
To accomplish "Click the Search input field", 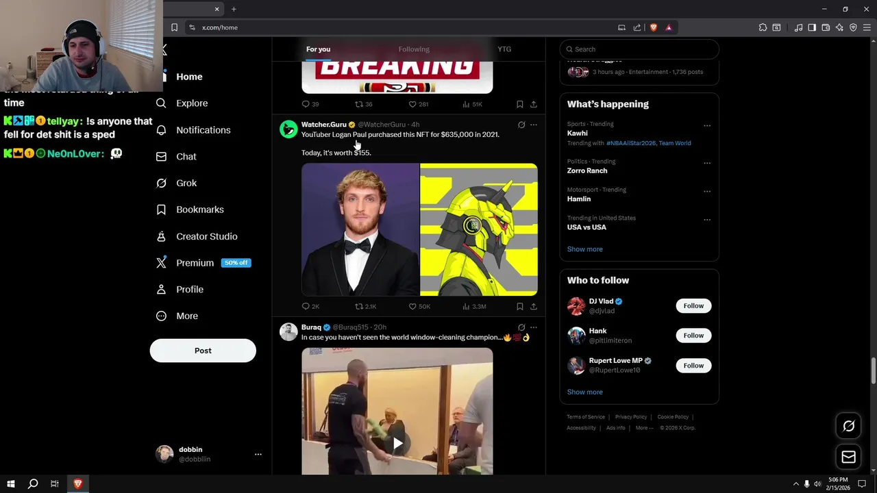I will click(x=639, y=49).
